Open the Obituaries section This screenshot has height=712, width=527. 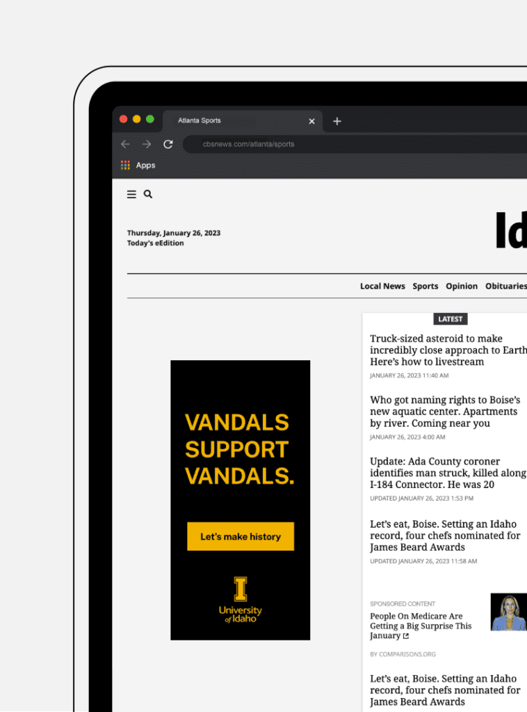[x=506, y=286]
